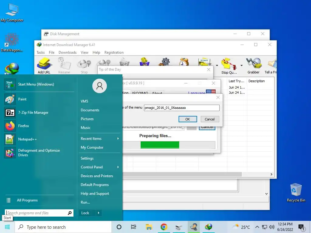Open the Registration menu in IDM

pos(114,52)
